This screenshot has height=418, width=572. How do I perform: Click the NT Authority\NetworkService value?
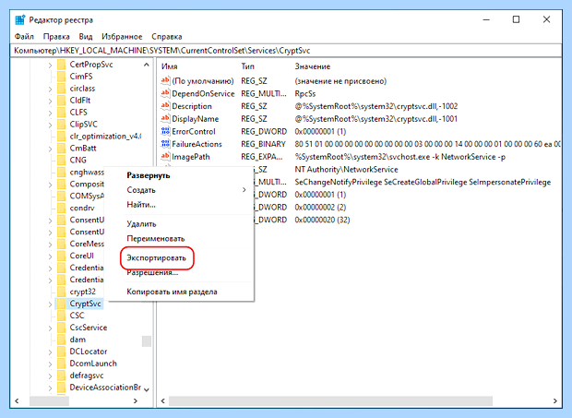(x=346, y=169)
